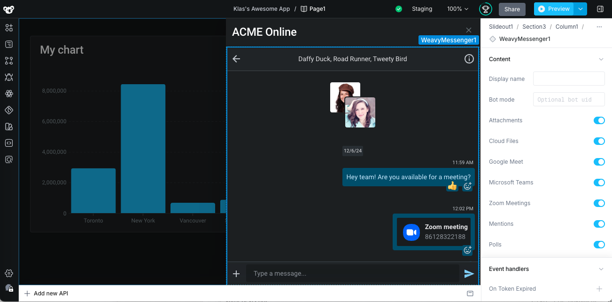
Task: Click the panel toggle icon at top right
Action: tap(600, 8)
